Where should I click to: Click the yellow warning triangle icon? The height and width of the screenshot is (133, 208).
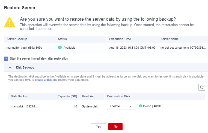tap(10, 22)
